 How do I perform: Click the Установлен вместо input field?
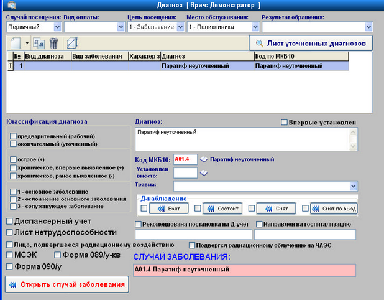pos(185,173)
